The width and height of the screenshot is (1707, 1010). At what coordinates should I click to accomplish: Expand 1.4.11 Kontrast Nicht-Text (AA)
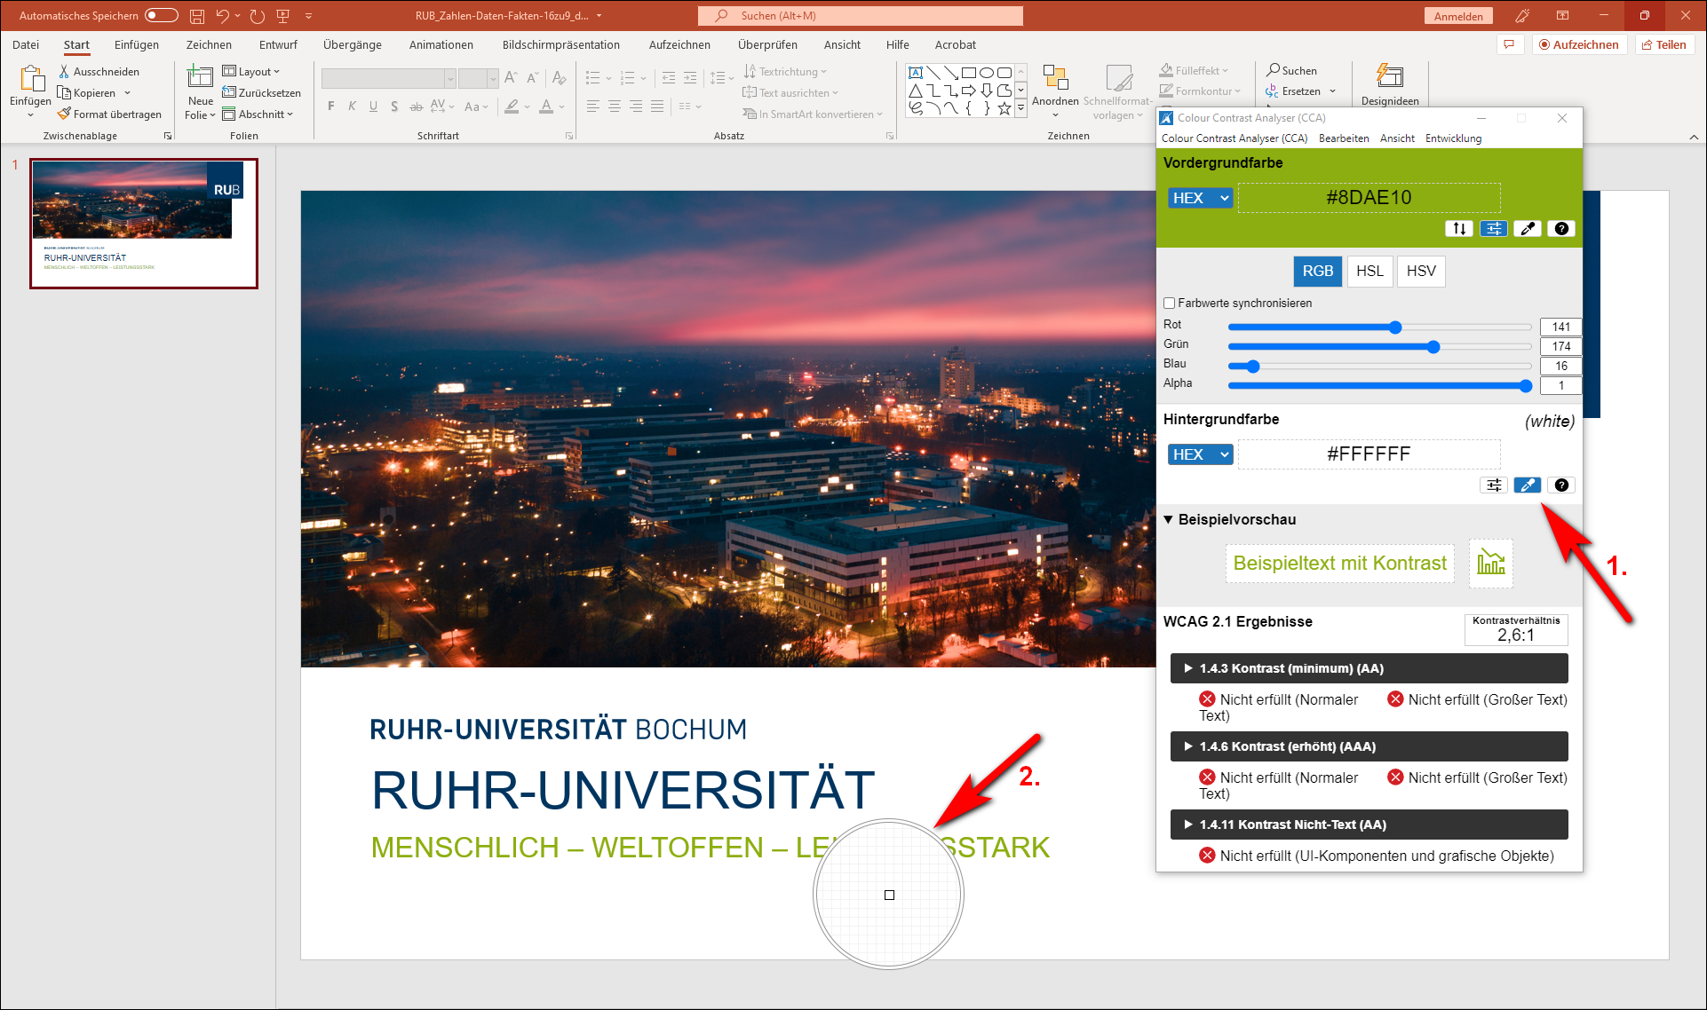coord(1369,825)
